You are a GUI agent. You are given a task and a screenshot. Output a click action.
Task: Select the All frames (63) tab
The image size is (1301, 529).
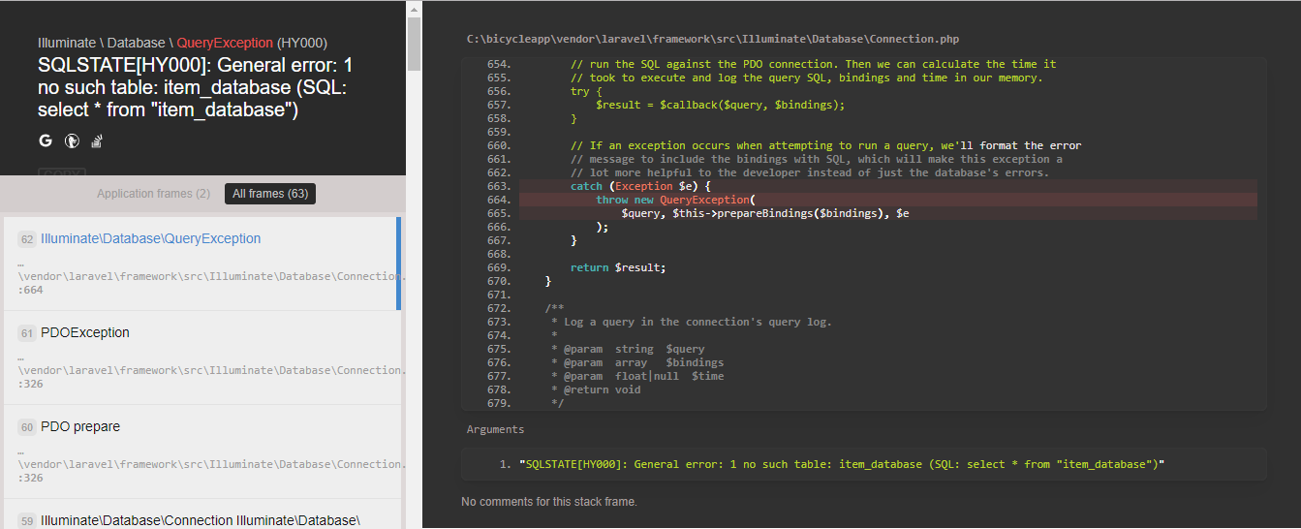tap(270, 194)
